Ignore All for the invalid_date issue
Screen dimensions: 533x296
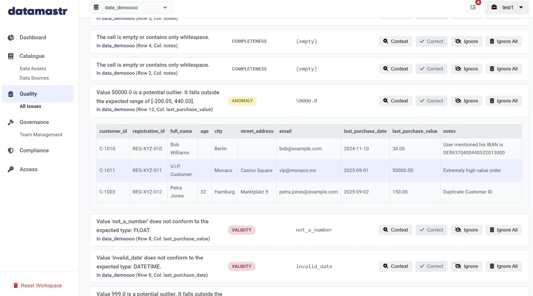click(503, 266)
